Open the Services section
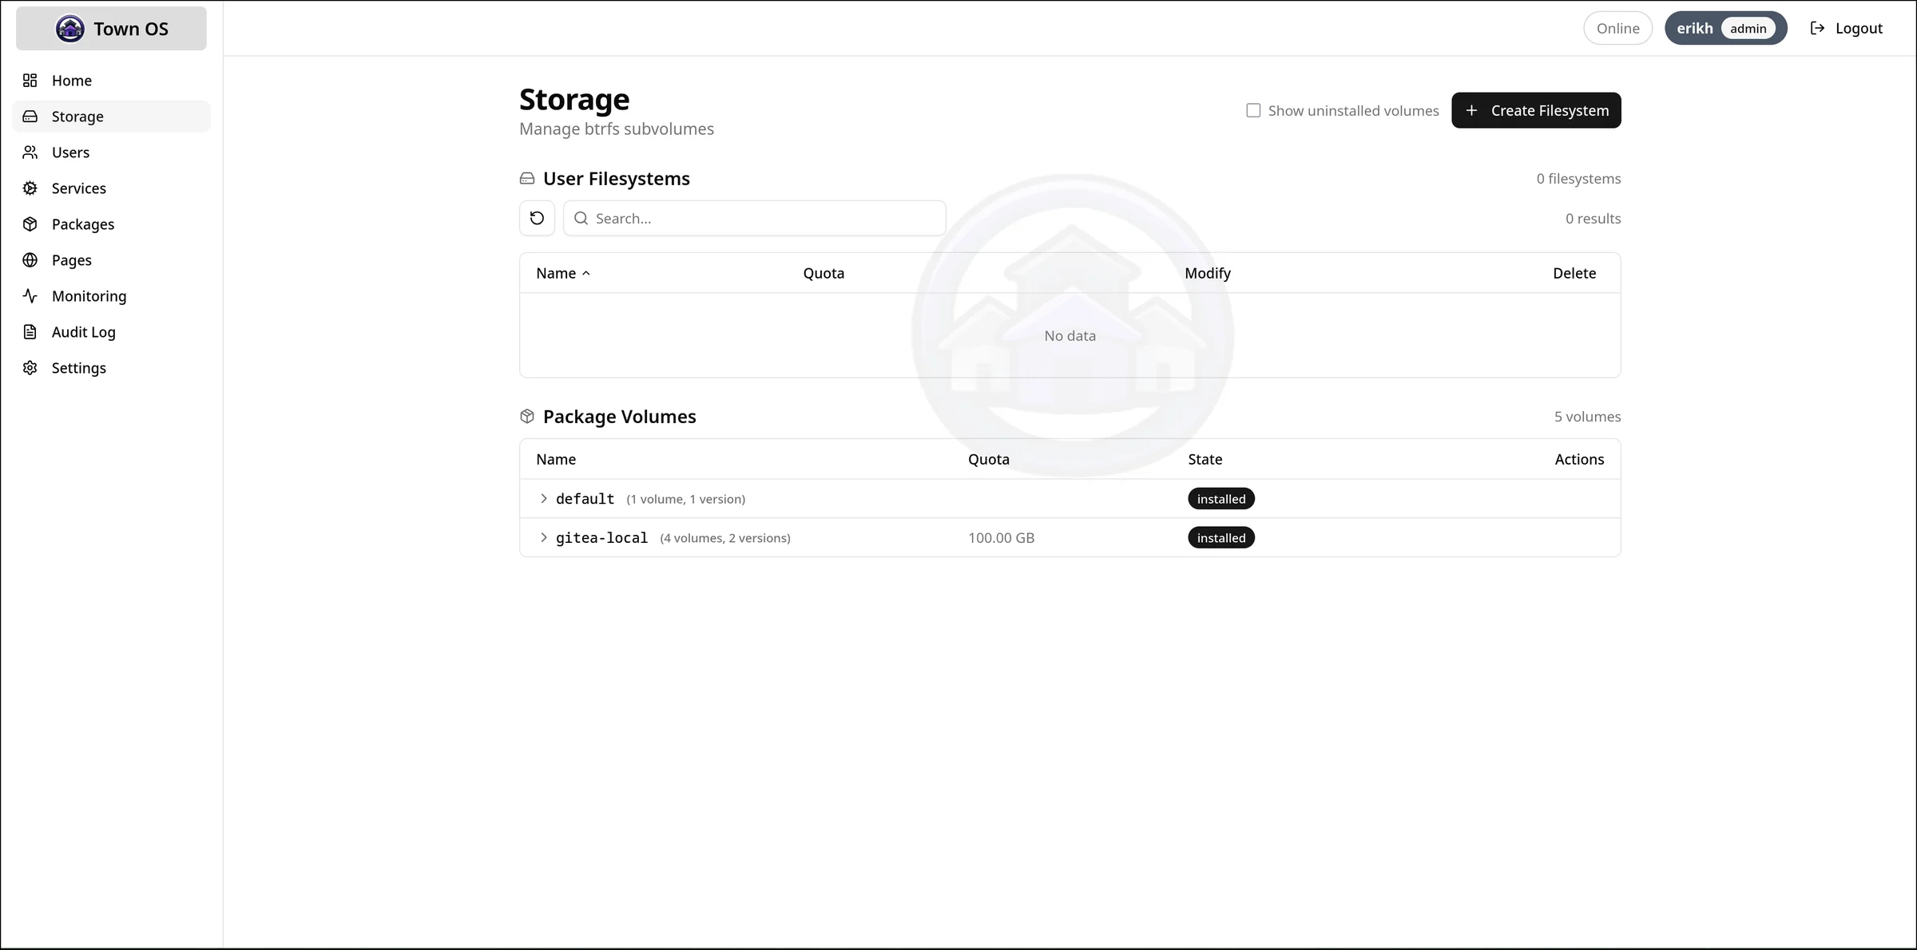 pos(112,188)
